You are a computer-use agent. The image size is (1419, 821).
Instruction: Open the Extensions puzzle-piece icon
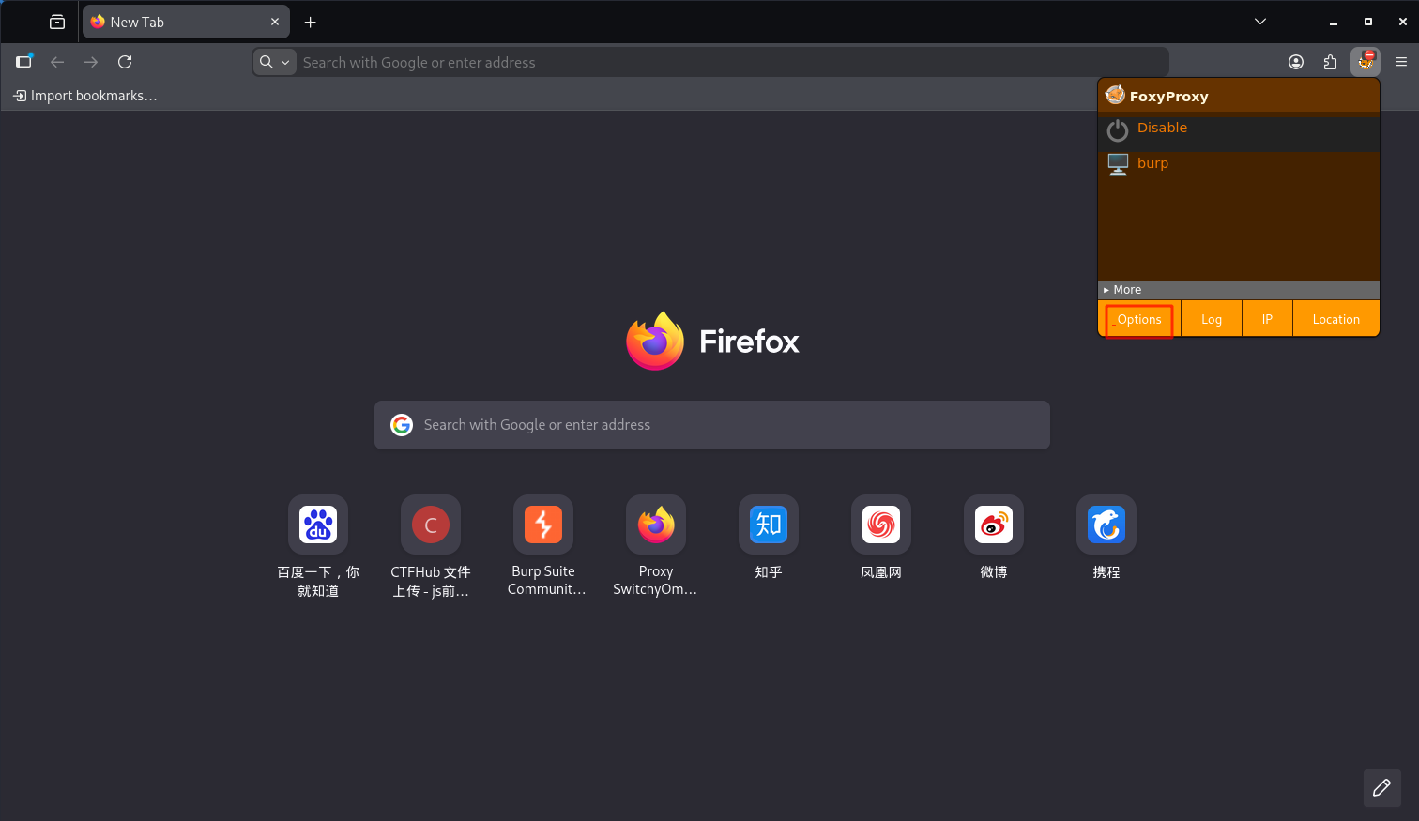point(1330,62)
